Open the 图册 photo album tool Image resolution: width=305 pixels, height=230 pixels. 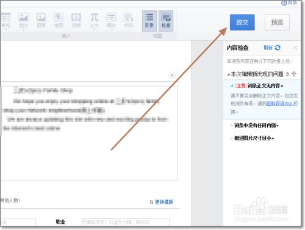[x=41, y=20]
